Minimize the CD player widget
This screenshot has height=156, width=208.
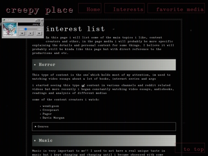36,20
